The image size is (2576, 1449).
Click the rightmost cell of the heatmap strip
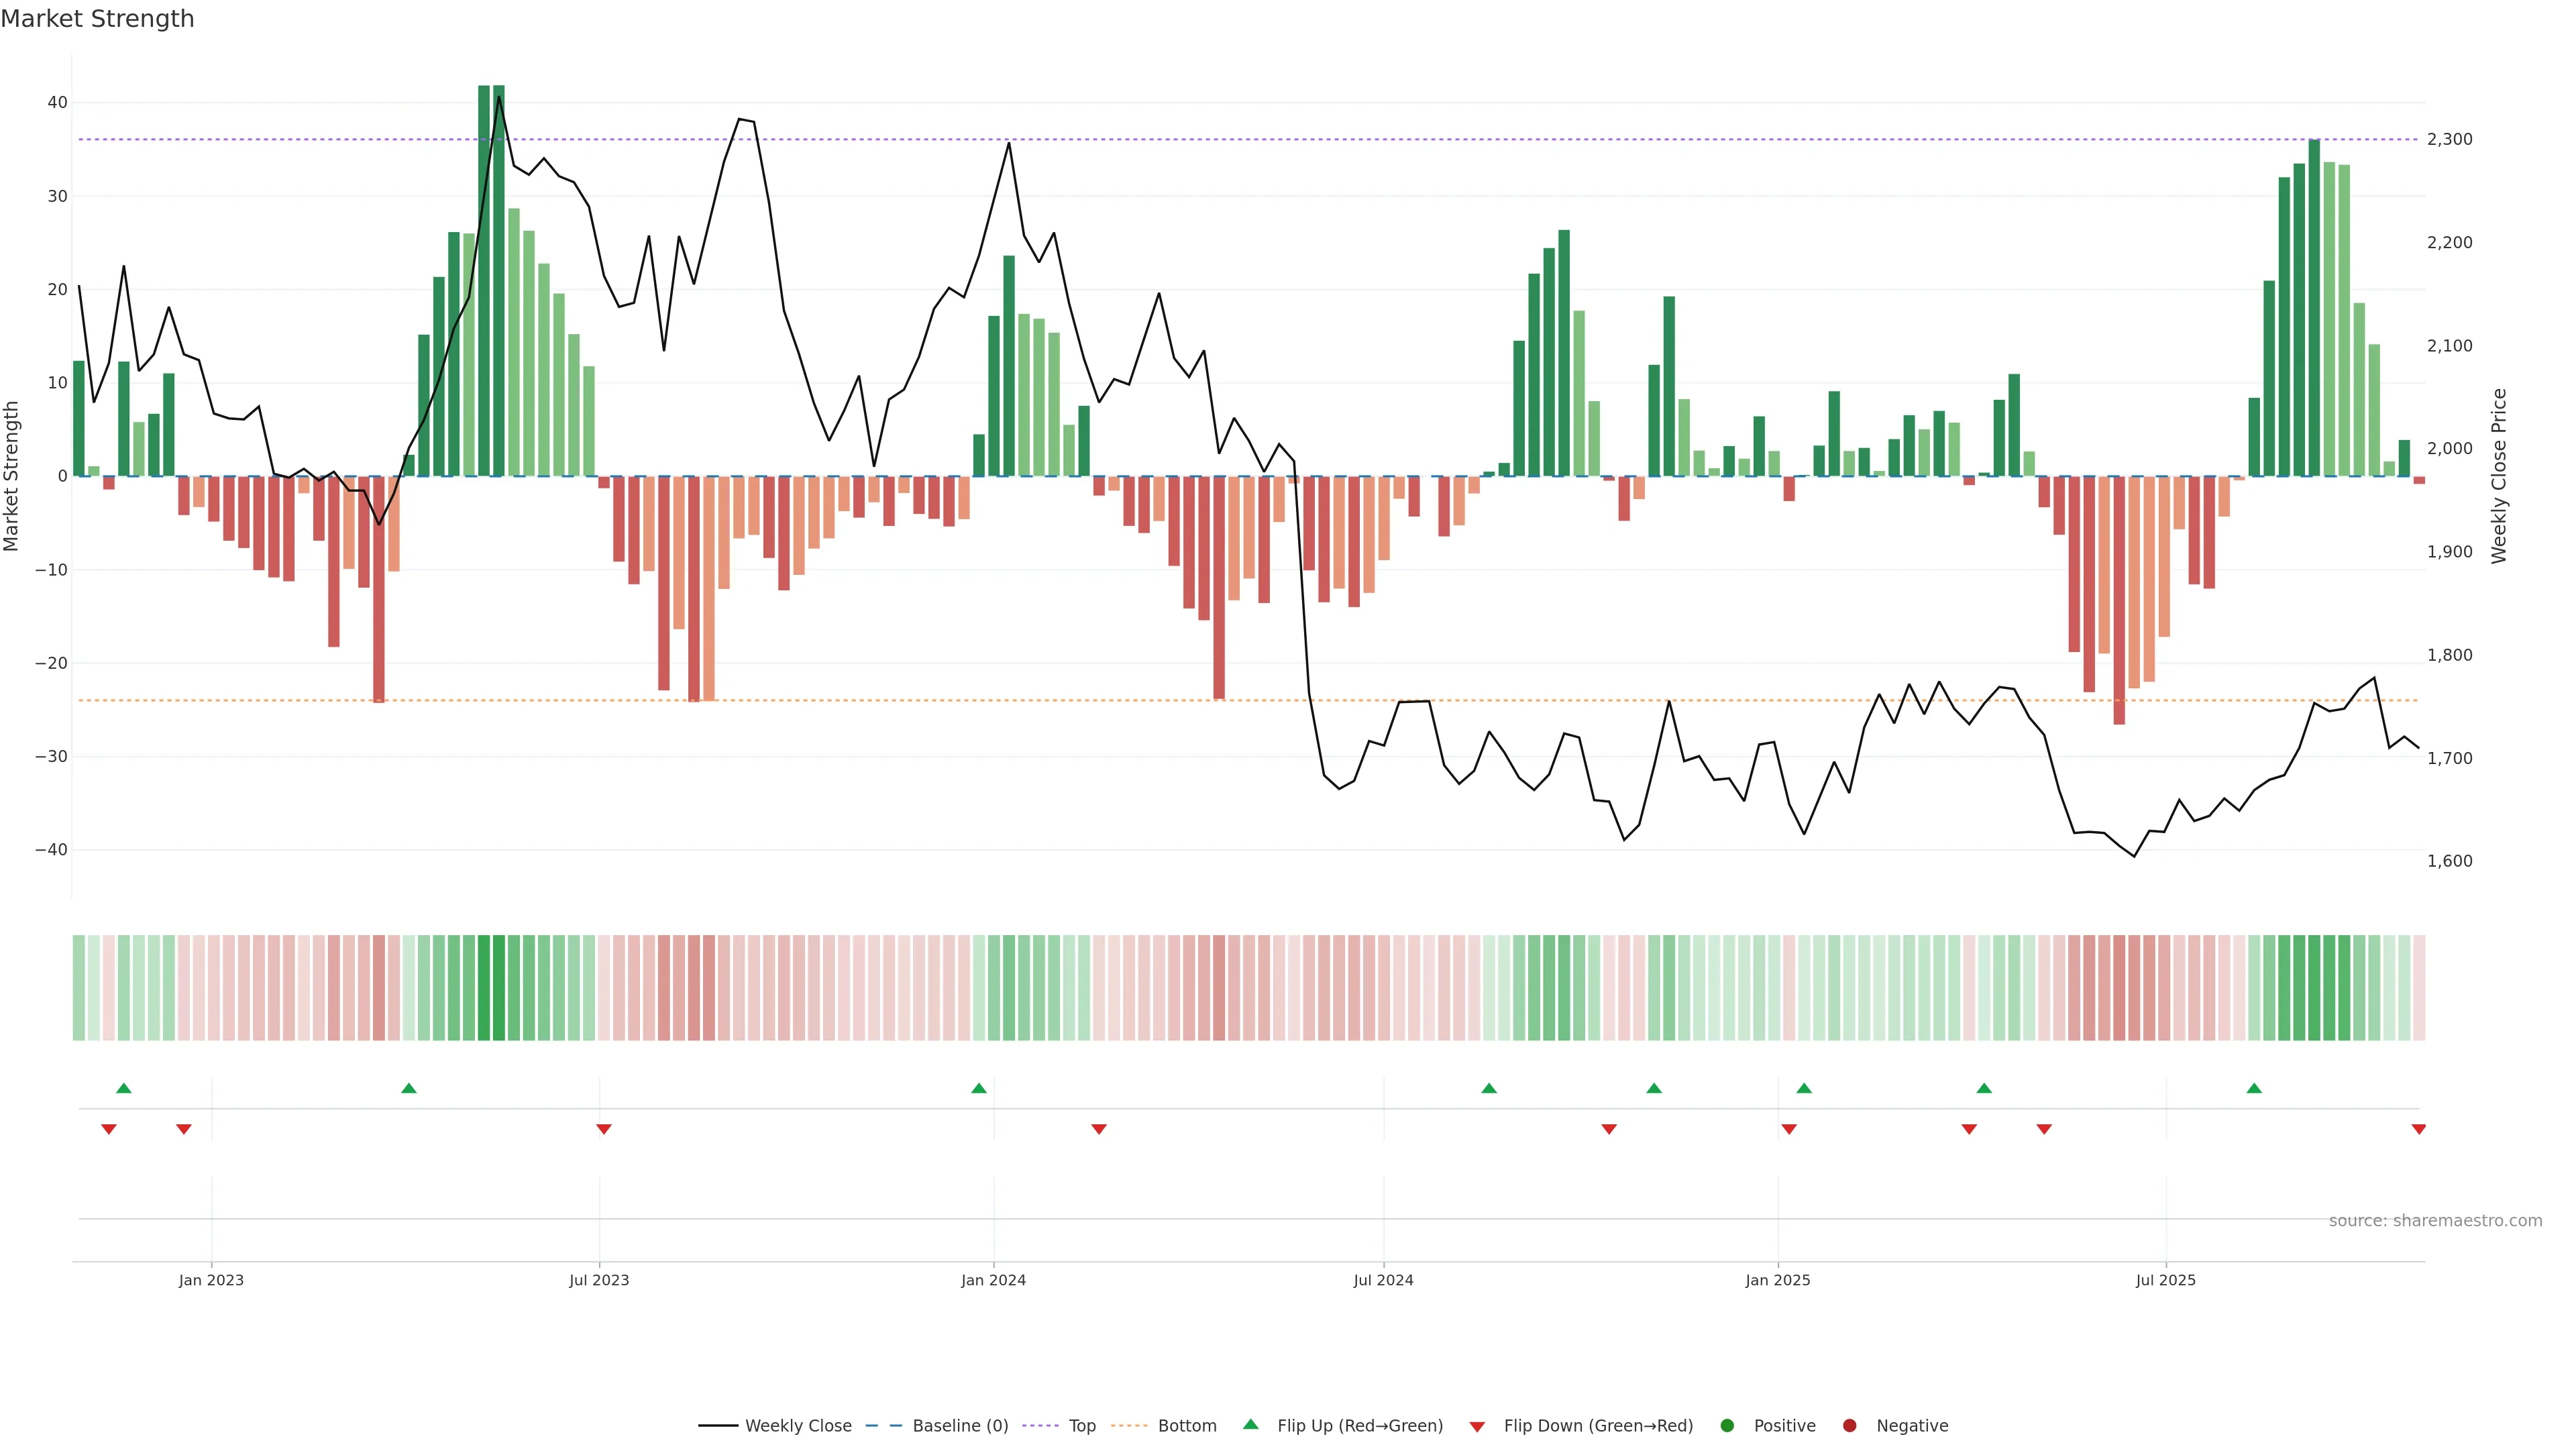click(2419, 988)
